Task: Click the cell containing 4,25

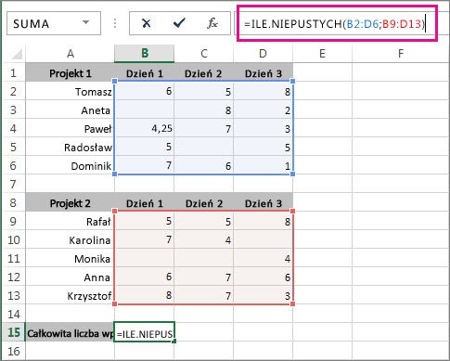Action: coord(145,128)
